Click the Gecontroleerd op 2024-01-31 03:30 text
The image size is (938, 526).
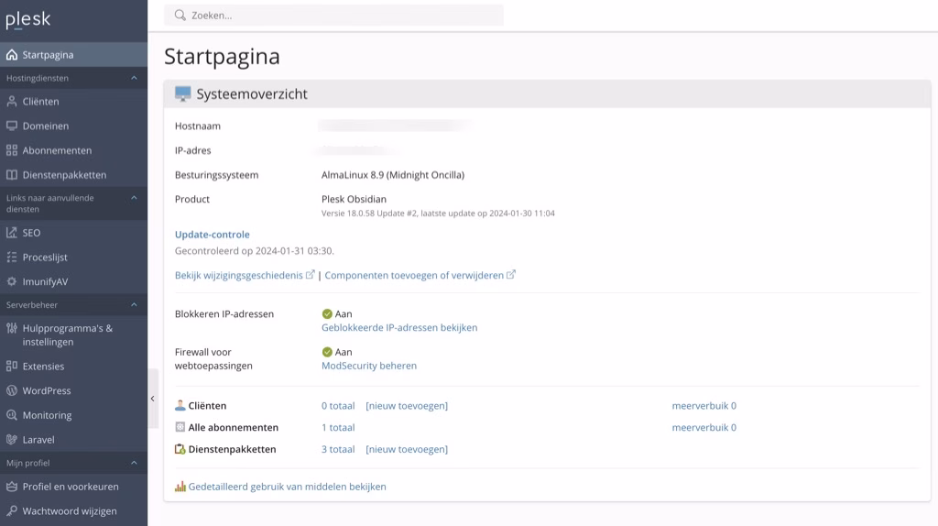click(x=255, y=251)
